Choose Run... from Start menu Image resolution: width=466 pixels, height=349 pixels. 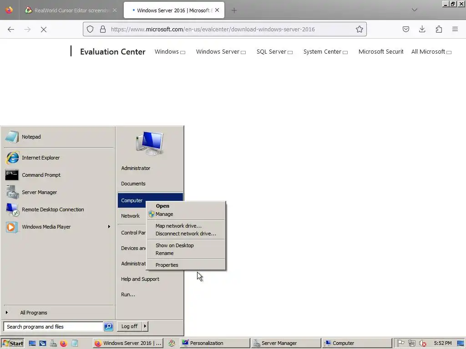point(128,294)
